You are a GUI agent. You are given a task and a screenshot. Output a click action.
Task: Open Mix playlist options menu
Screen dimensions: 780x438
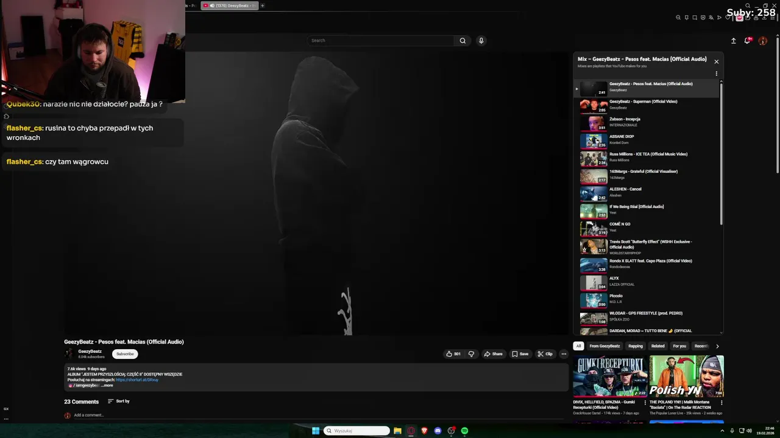tap(716, 74)
